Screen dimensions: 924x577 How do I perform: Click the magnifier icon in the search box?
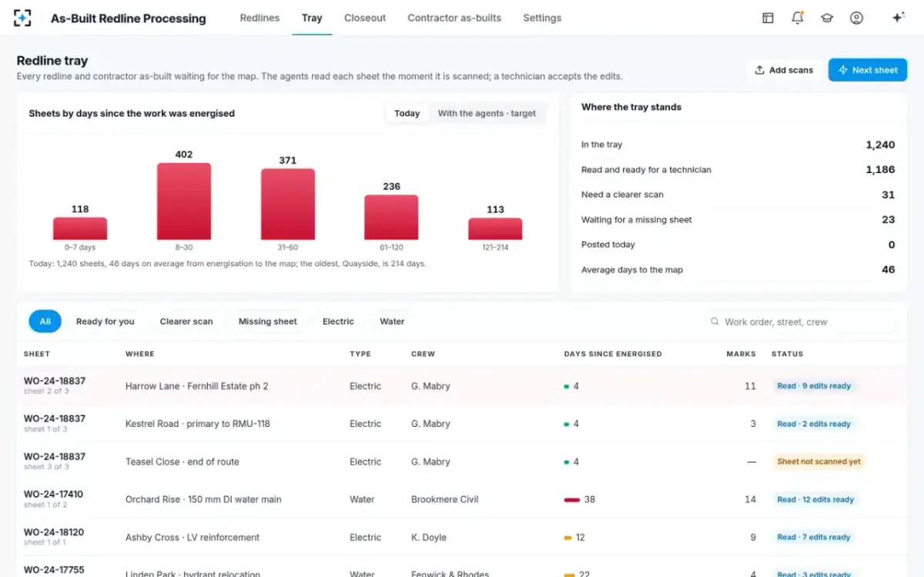715,322
